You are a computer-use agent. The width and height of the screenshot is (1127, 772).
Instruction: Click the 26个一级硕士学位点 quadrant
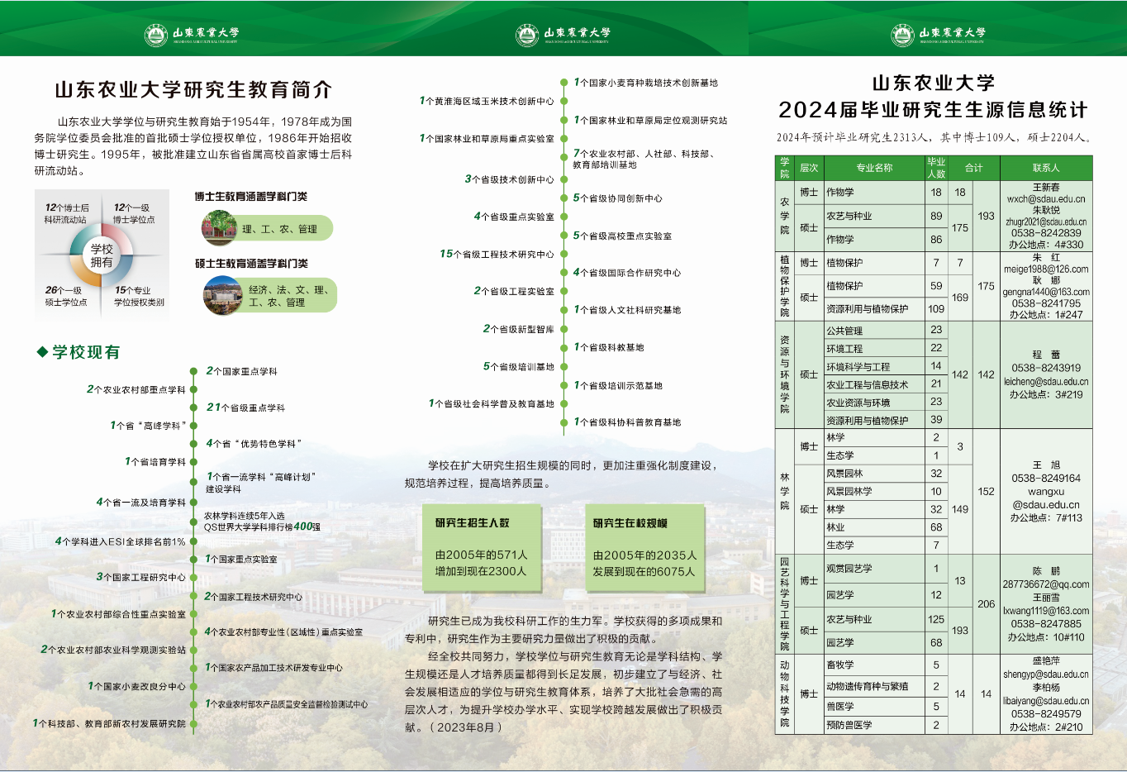[66, 296]
